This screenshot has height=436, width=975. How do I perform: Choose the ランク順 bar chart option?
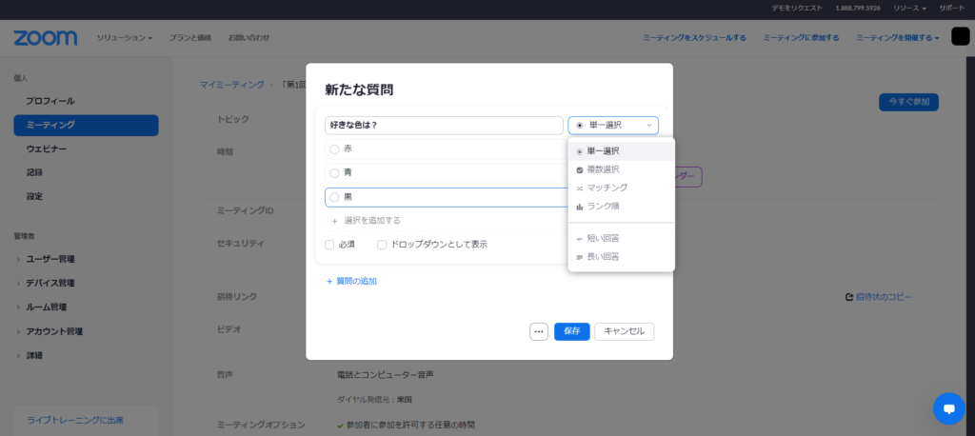[598, 207]
